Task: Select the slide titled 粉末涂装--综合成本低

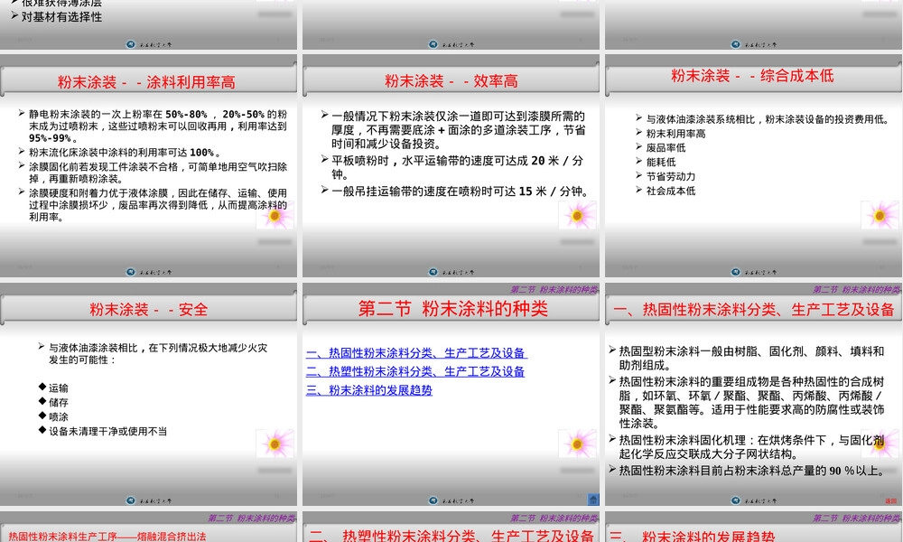Action: [x=753, y=165]
